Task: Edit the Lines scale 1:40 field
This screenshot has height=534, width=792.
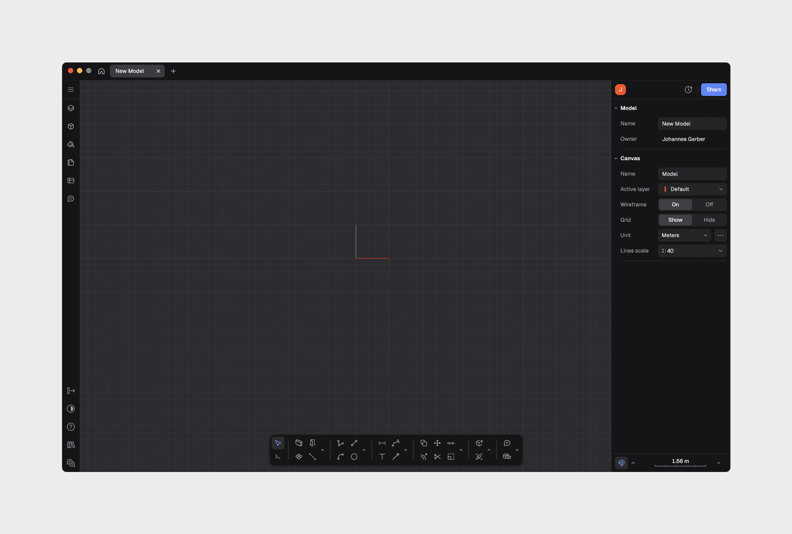Action: (686, 251)
